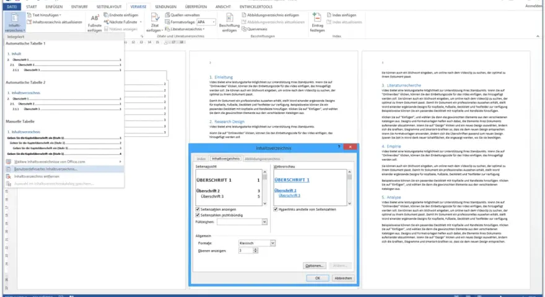Open the Füllzeichen dropdown

tap(264, 222)
